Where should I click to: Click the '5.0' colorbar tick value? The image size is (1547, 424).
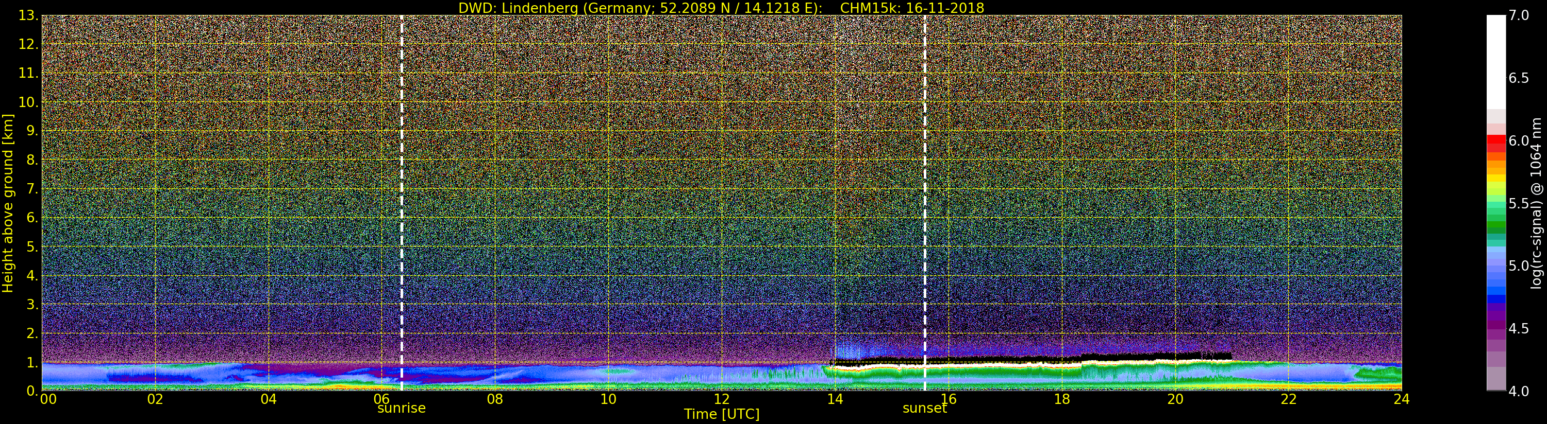click(x=1518, y=266)
